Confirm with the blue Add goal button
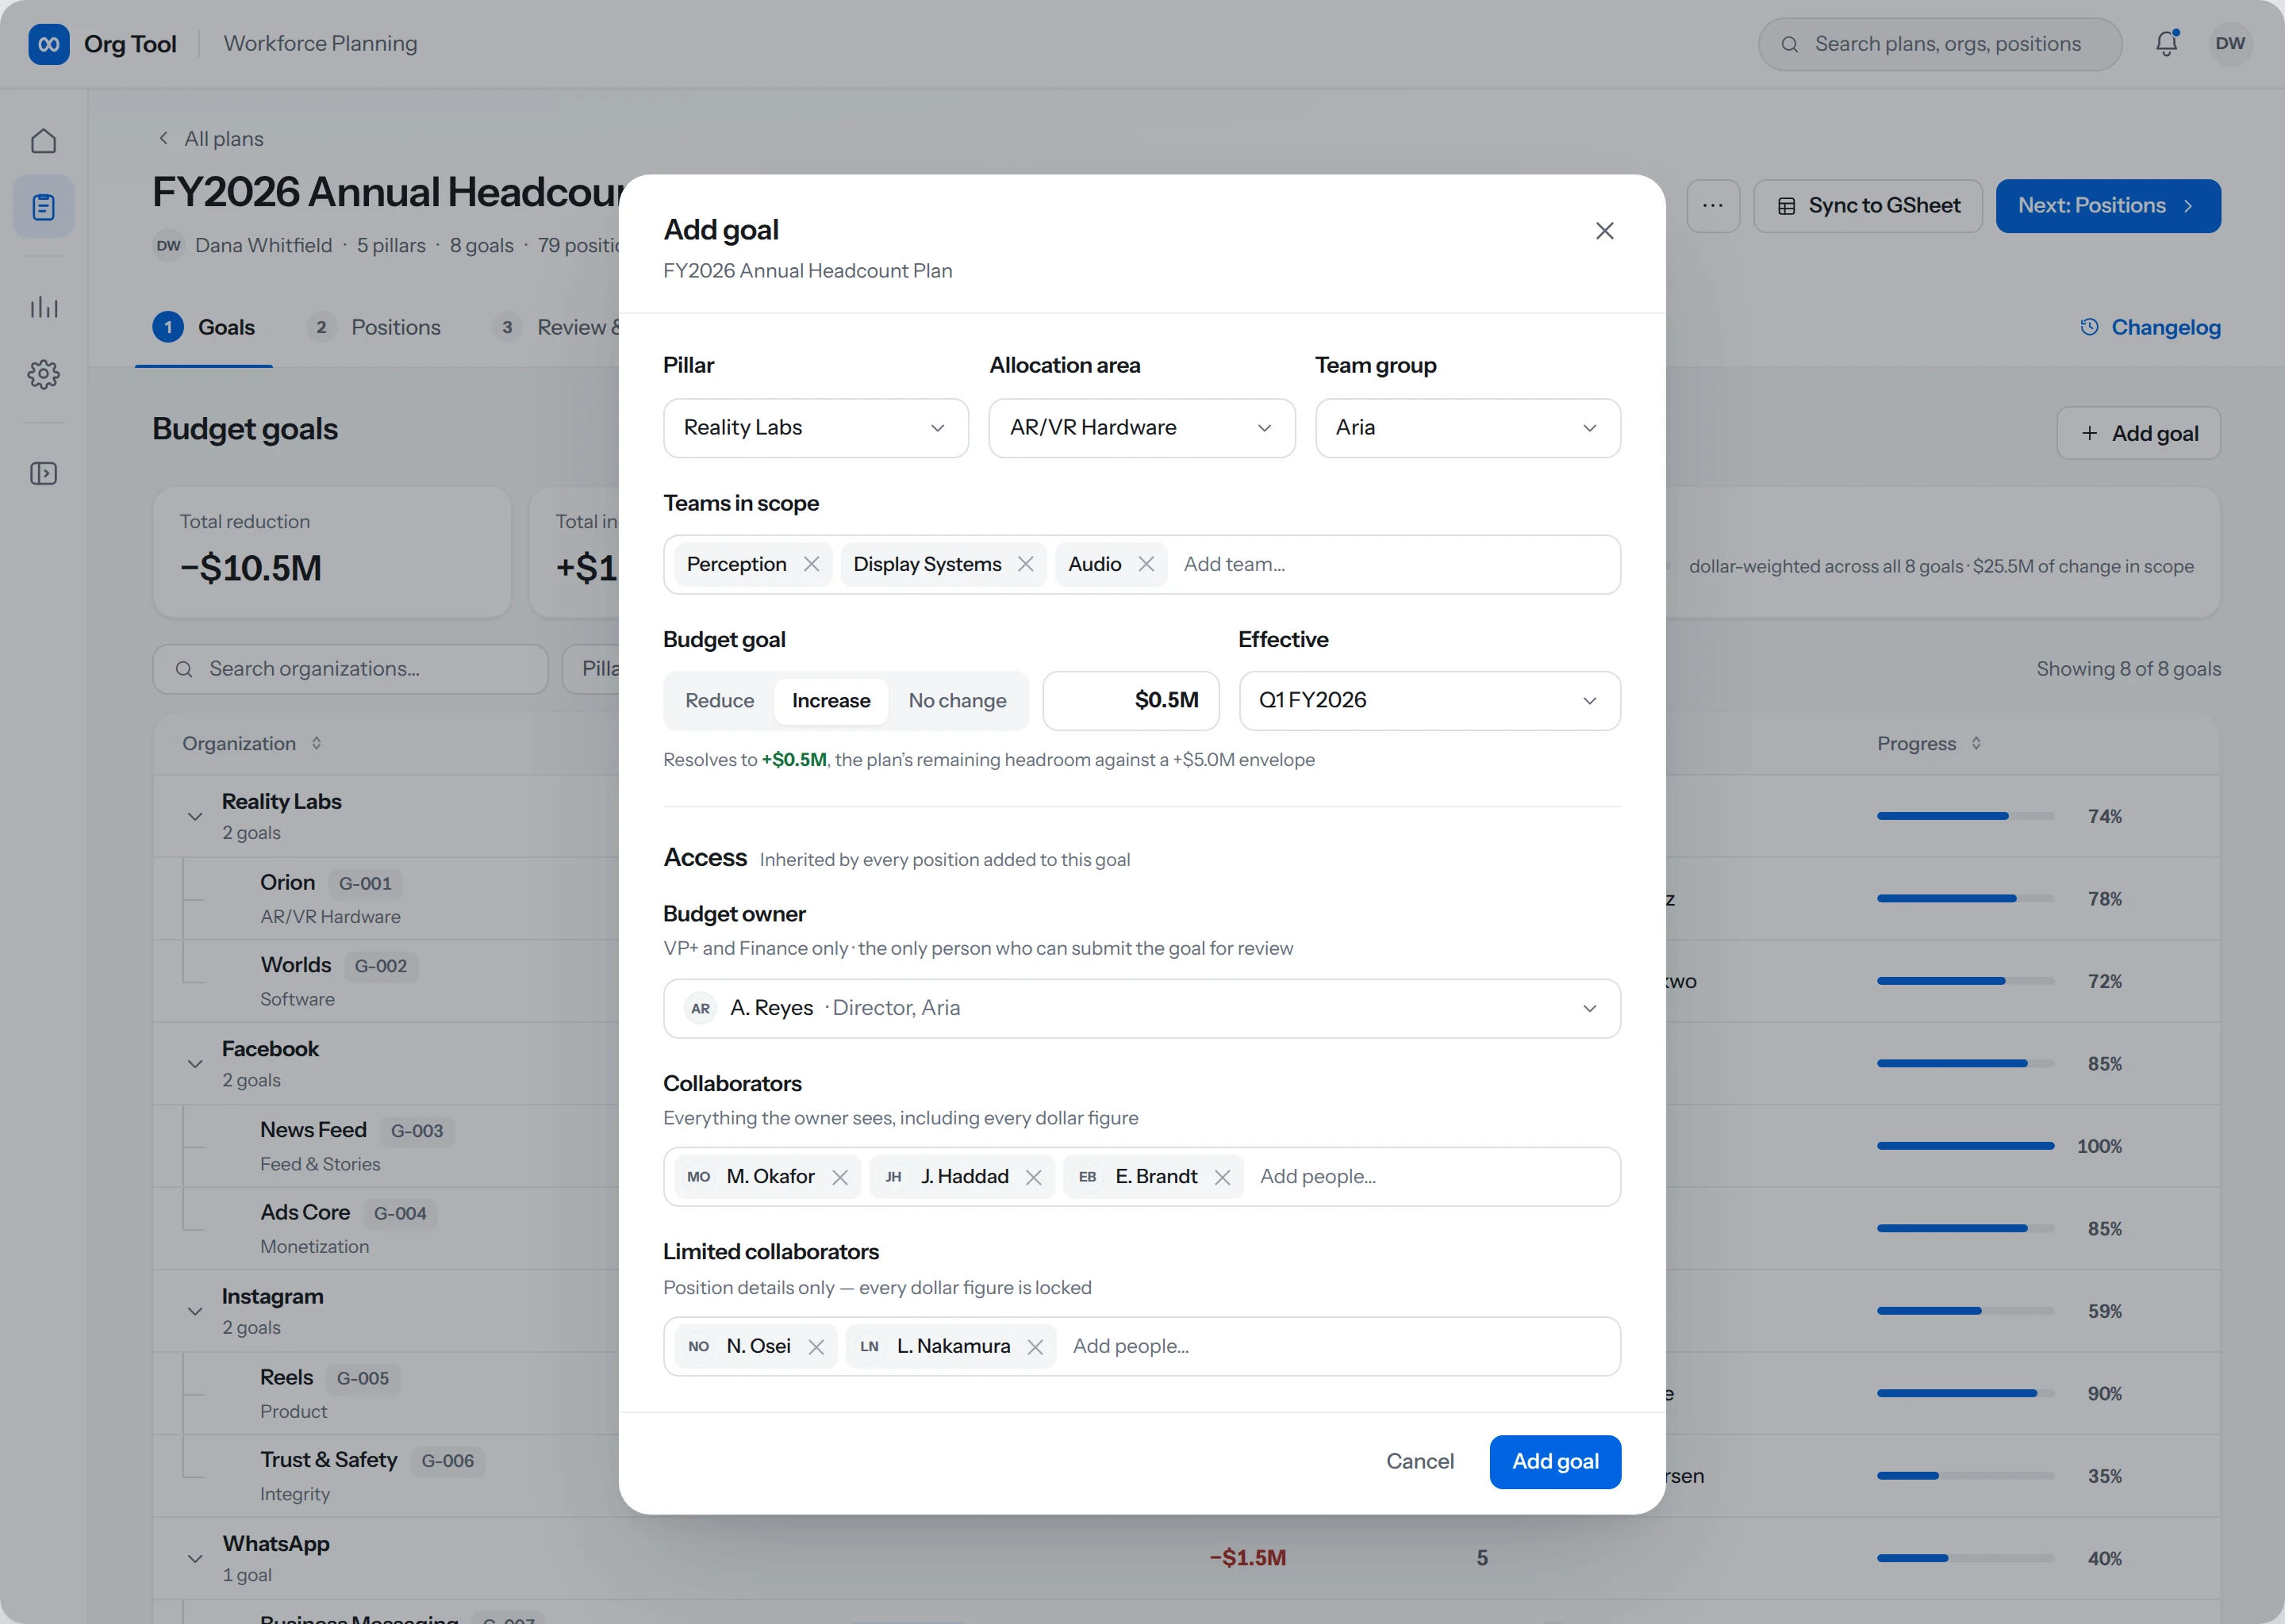This screenshot has width=2285, height=1624. pos(1555,1462)
